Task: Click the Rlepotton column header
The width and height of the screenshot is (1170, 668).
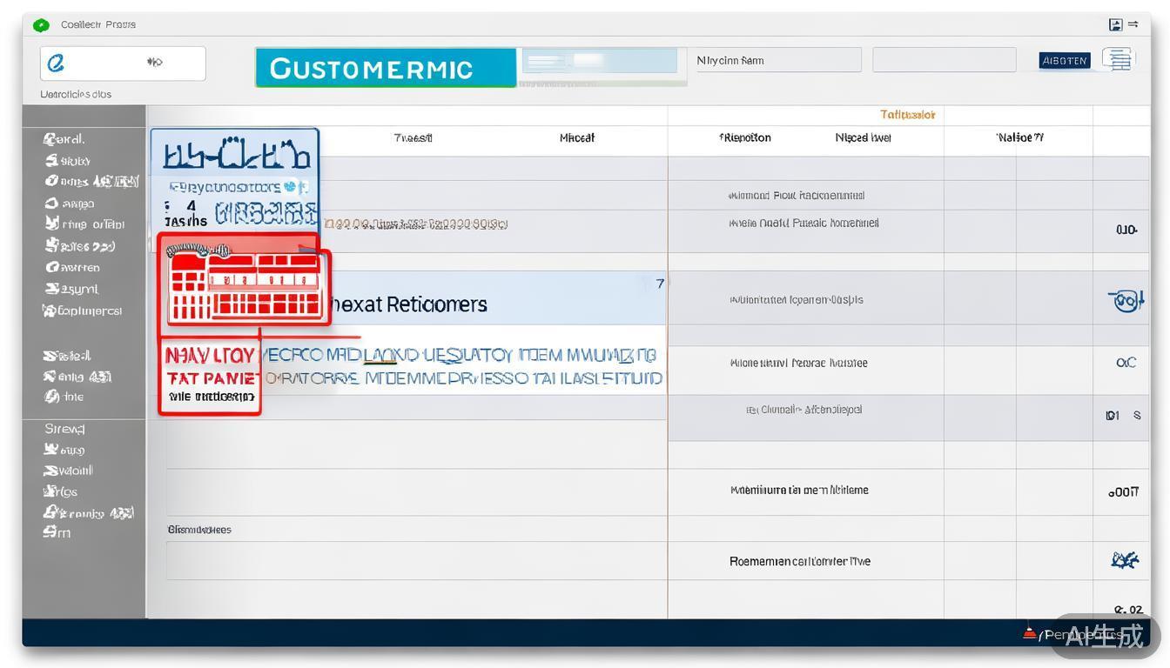Action: click(745, 137)
